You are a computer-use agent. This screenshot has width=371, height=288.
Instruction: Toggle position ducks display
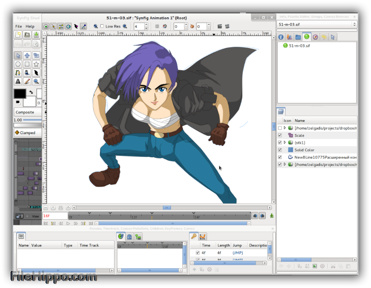pyautogui.click(x=46, y=26)
